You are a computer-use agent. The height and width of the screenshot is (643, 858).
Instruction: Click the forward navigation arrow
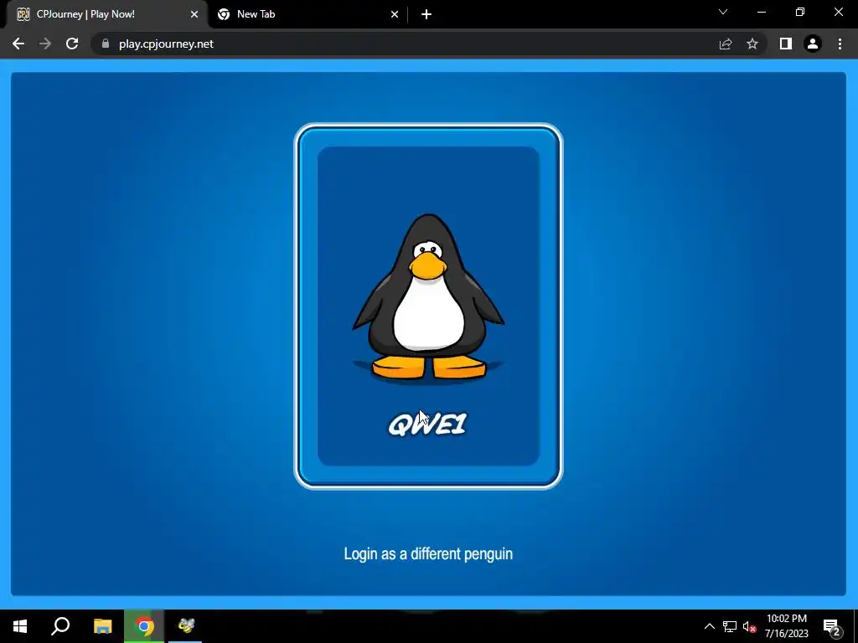(45, 44)
